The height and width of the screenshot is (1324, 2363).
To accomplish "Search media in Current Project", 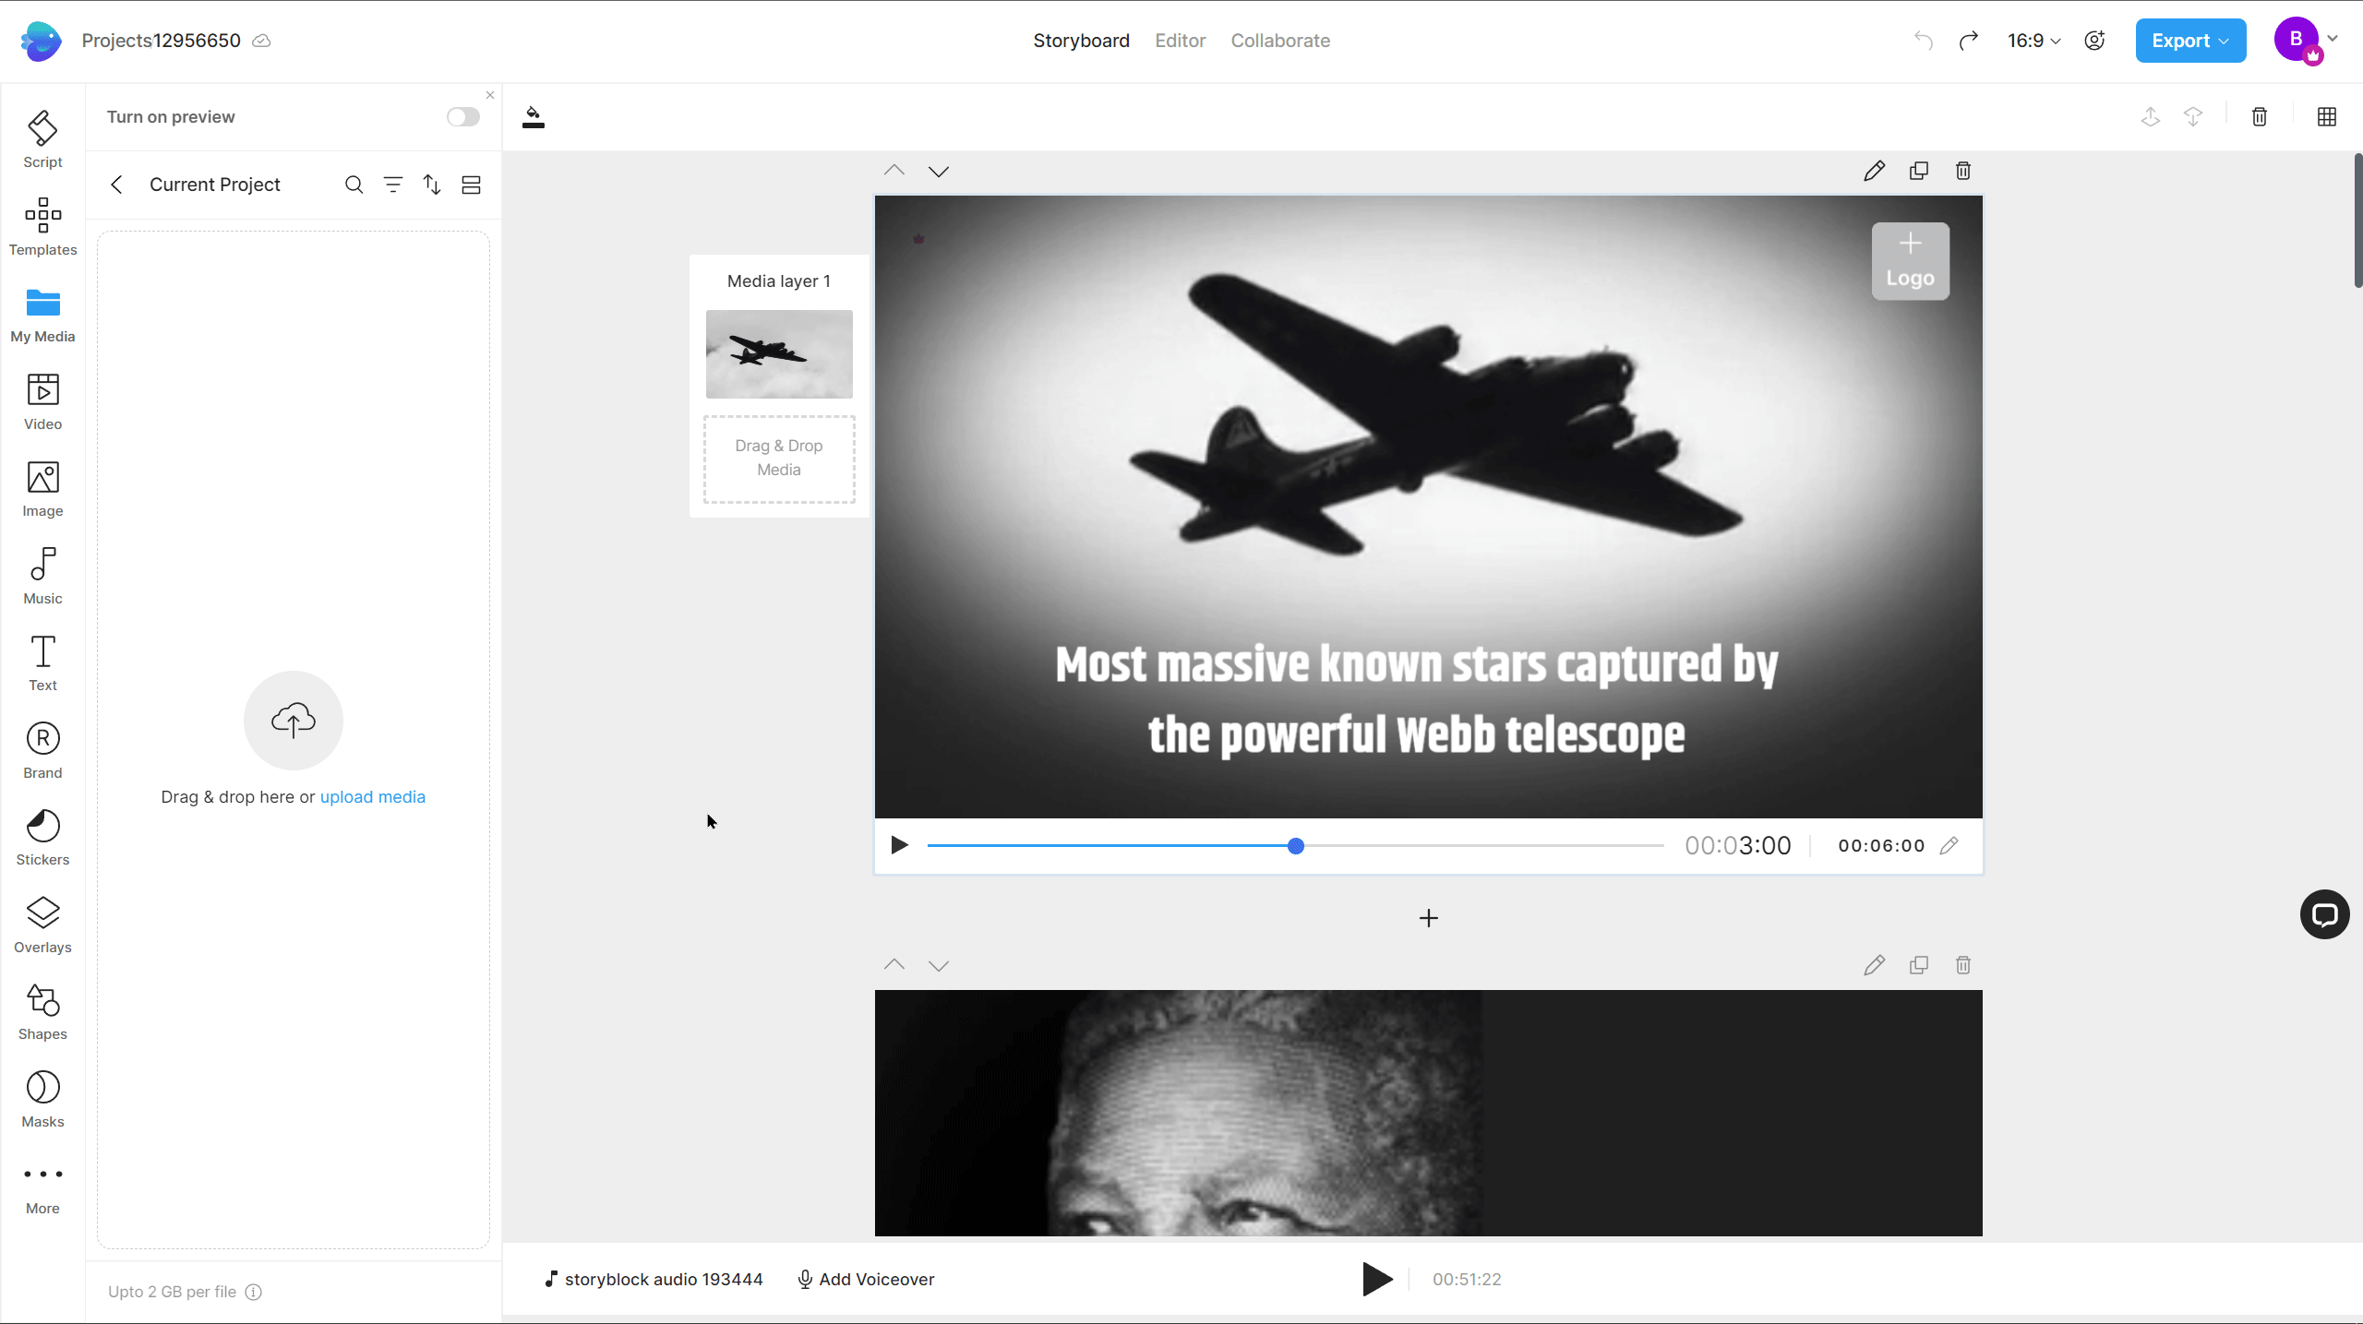I will [354, 185].
